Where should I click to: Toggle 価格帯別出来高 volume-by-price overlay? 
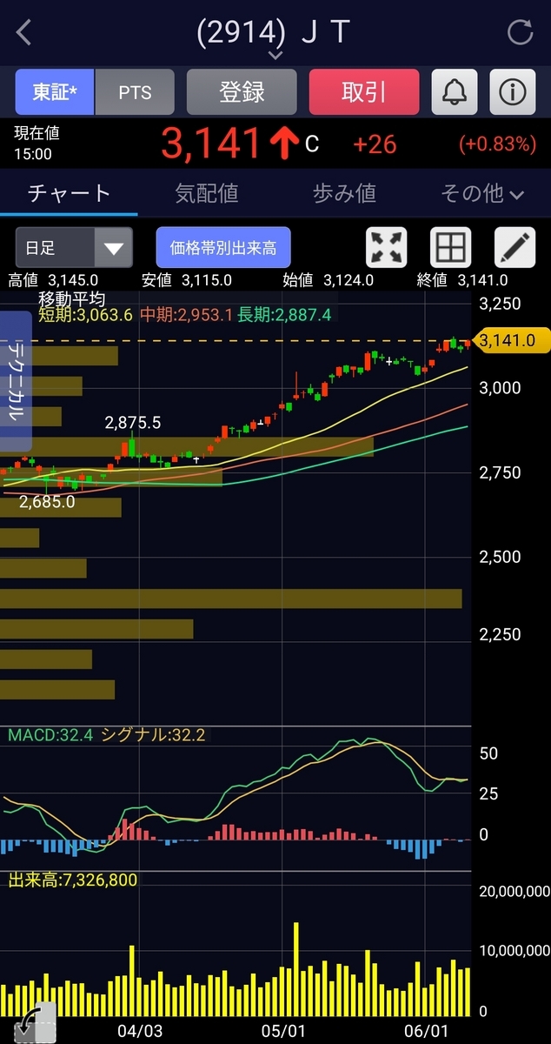(x=223, y=248)
